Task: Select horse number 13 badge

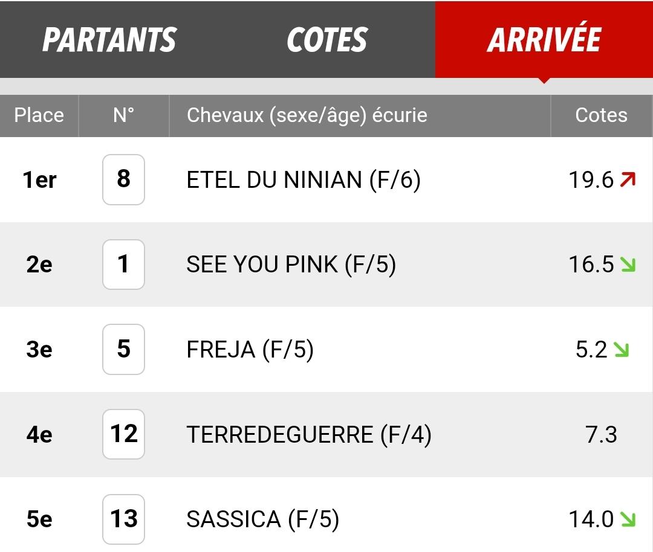Action: (x=124, y=519)
